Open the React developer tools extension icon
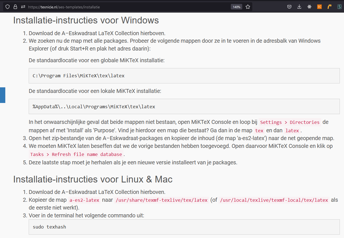The image size is (344, 238). coord(309,7)
